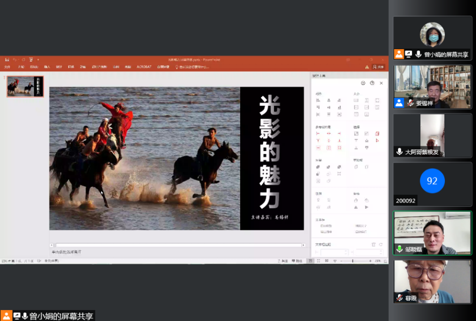Click the help question mark in design panel

[372, 83]
